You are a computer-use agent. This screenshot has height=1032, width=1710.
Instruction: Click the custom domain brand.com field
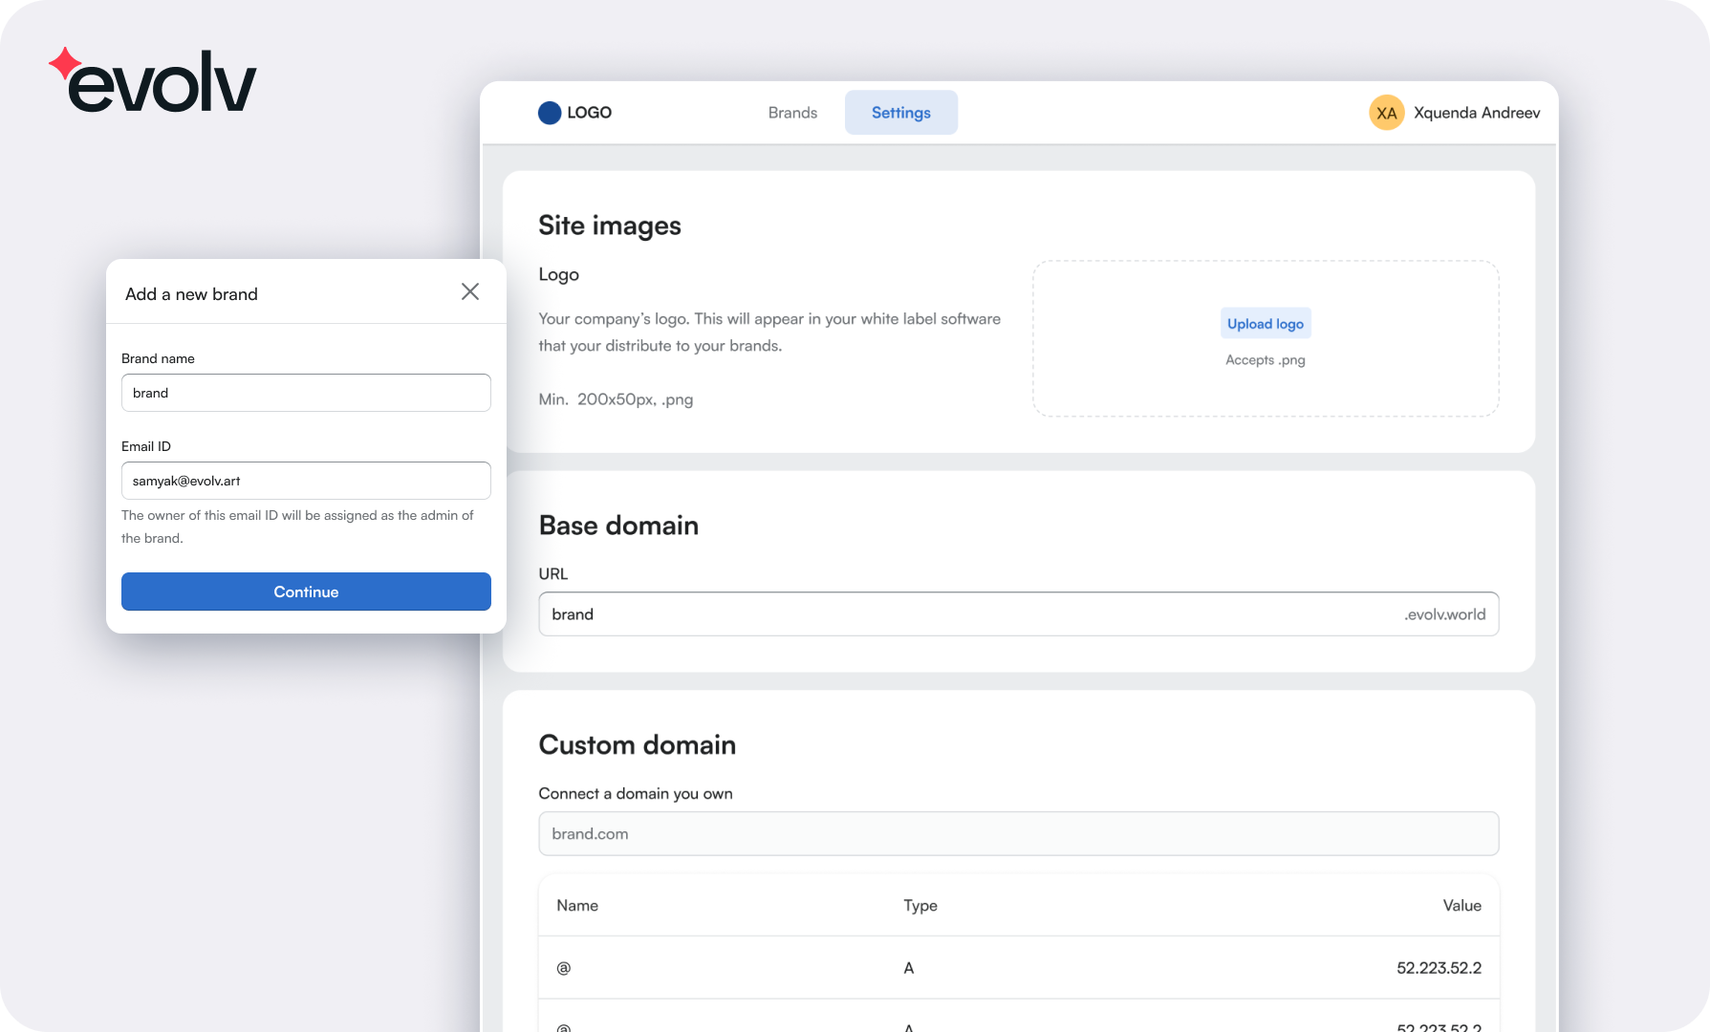[1018, 833]
